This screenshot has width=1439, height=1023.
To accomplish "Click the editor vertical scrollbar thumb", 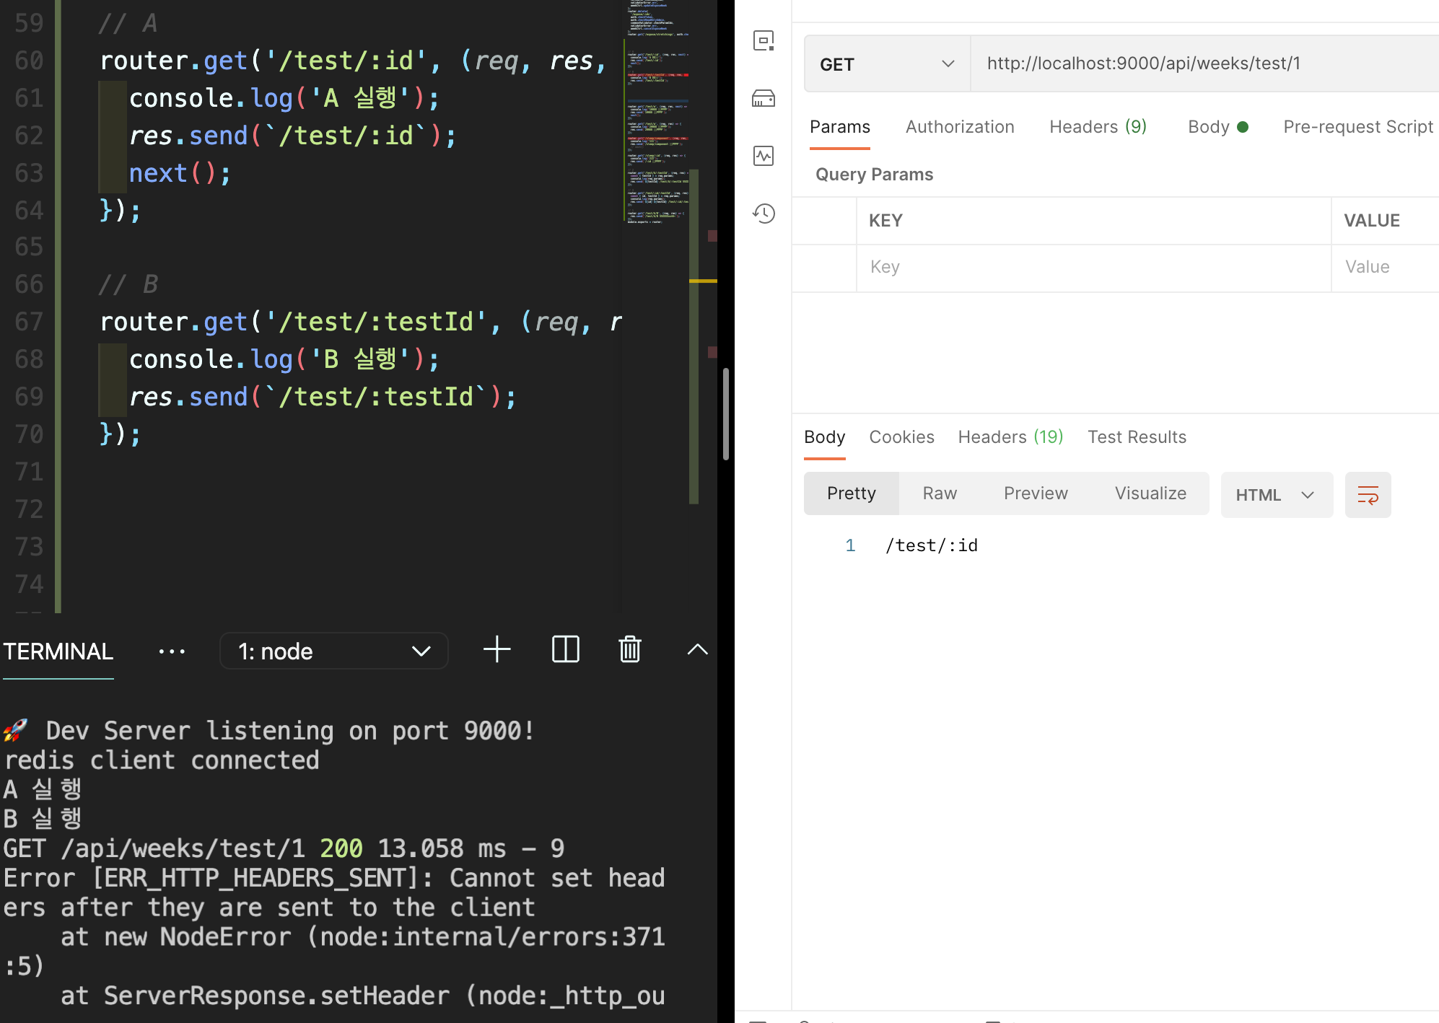I will click(x=725, y=414).
